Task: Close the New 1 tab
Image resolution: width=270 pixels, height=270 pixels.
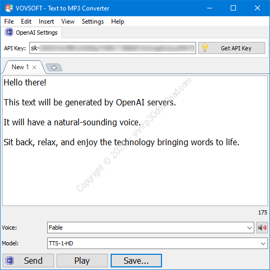Action: (35, 68)
